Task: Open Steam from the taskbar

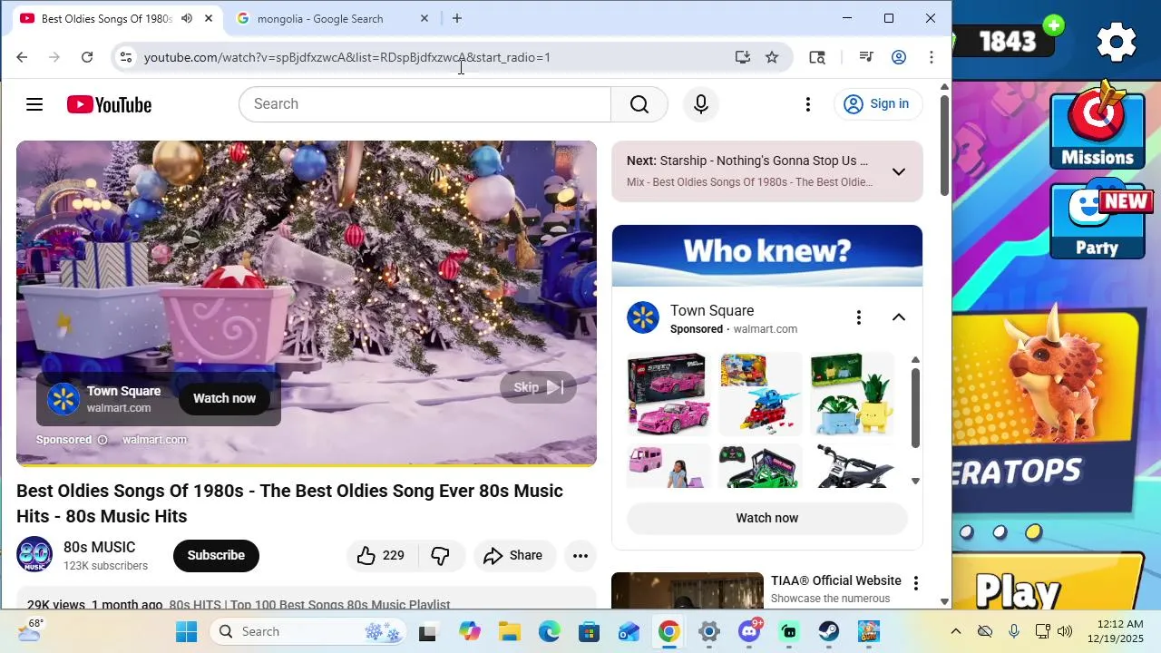Action: (x=829, y=632)
